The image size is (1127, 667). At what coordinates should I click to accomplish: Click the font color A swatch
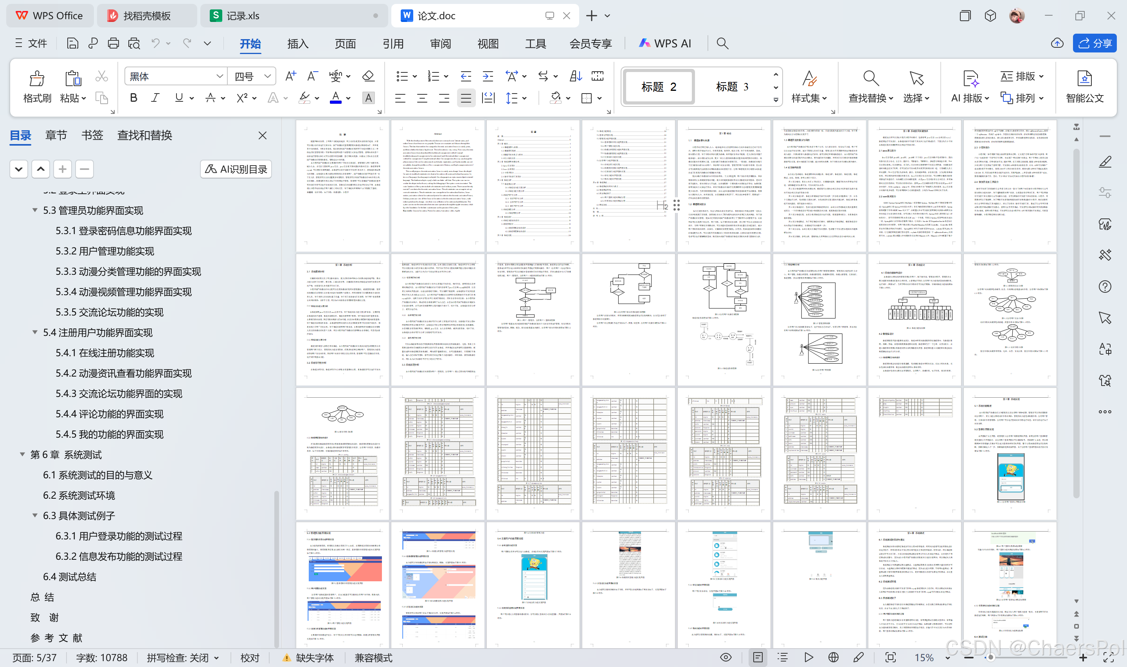(x=335, y=97)
